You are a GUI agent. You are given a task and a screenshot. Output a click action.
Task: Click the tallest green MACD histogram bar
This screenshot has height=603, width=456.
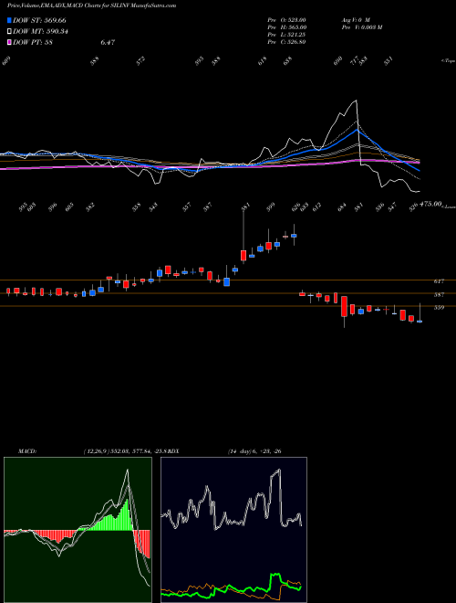pos(127,514)
